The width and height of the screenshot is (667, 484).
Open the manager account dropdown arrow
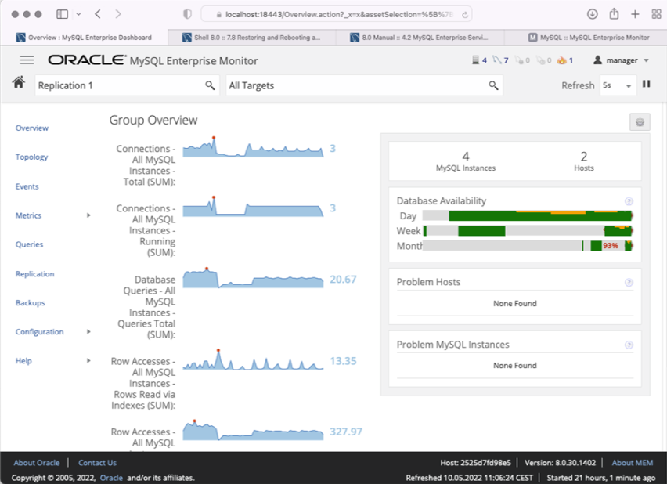[646, 60]
